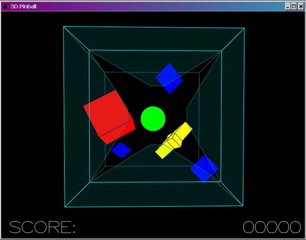Click the 00000 score value
This screenshot has height=240, width=306.
pyautogui.click(x=272, y=227)
